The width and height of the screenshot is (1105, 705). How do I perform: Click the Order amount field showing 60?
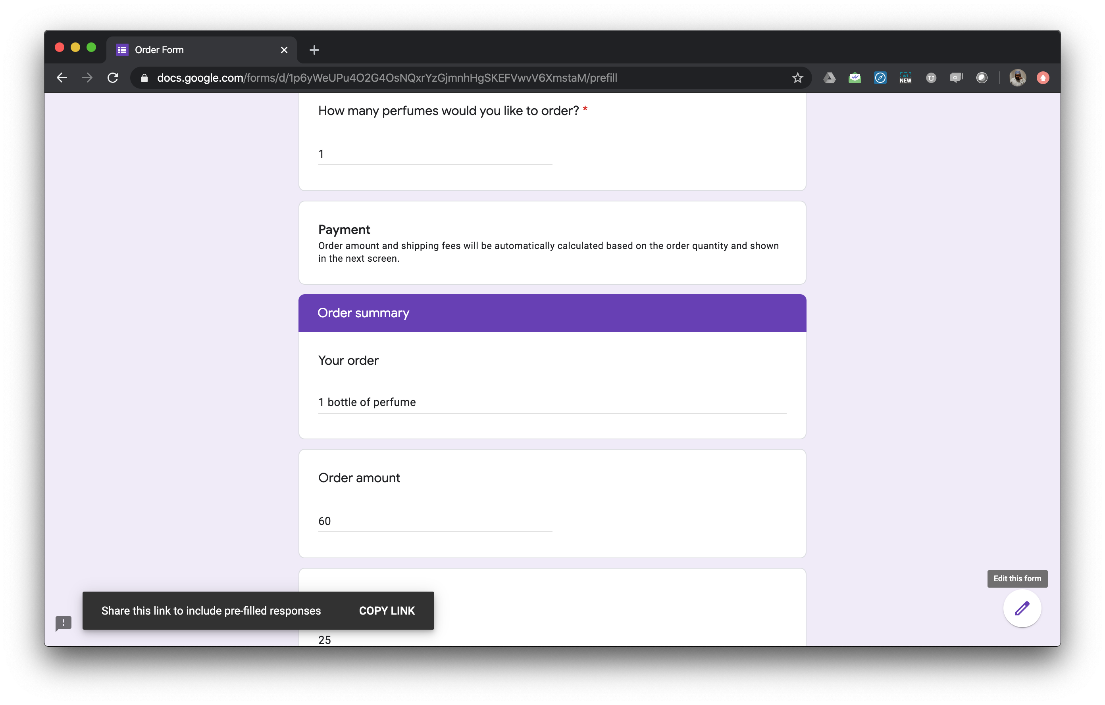tap(435, 521)
